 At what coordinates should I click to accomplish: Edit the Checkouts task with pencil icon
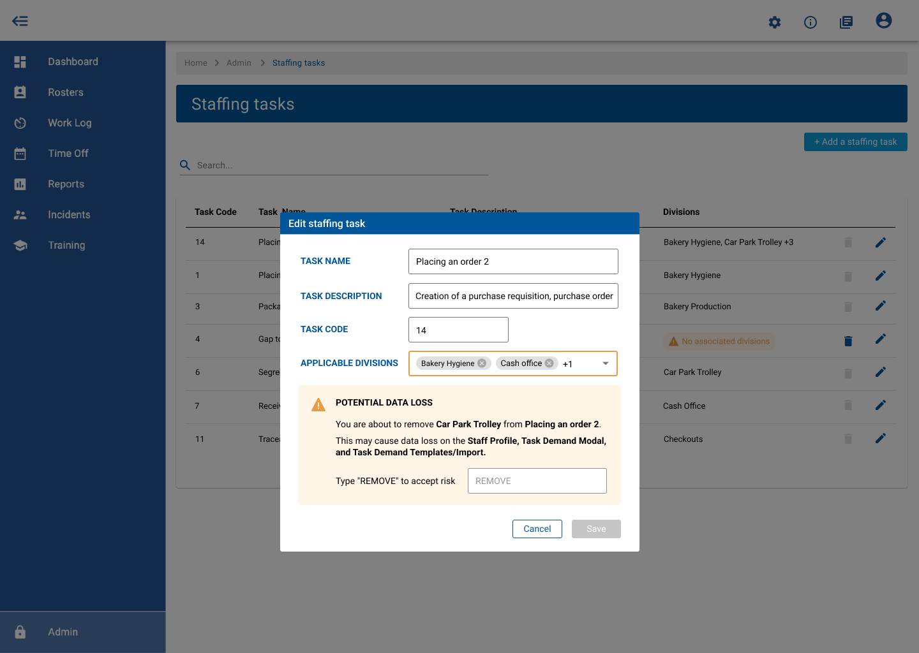point(881,439)
